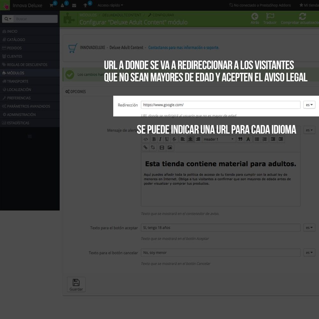Click the DELUXEADULTCONTENT breadcrumb
Screen dimensions: 319x319
[122, 15]
